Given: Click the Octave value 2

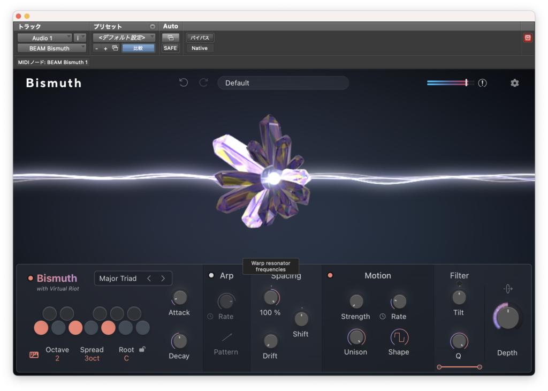Looking at the screenshot, I should pos(57,358).
